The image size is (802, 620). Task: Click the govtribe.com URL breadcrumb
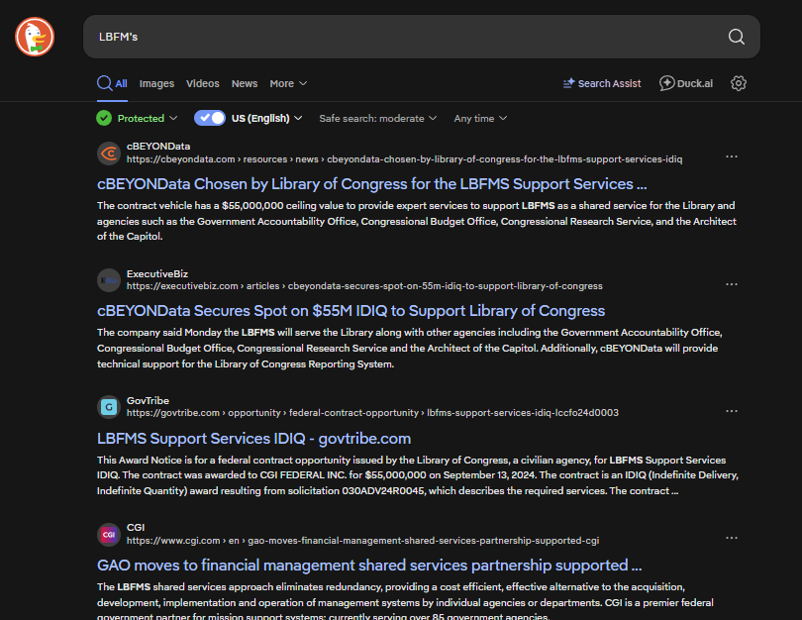(x=372, y=413)
